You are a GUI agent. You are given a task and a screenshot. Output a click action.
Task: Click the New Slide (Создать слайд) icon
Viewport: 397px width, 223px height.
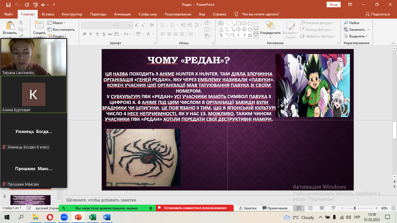click(39, 25)
